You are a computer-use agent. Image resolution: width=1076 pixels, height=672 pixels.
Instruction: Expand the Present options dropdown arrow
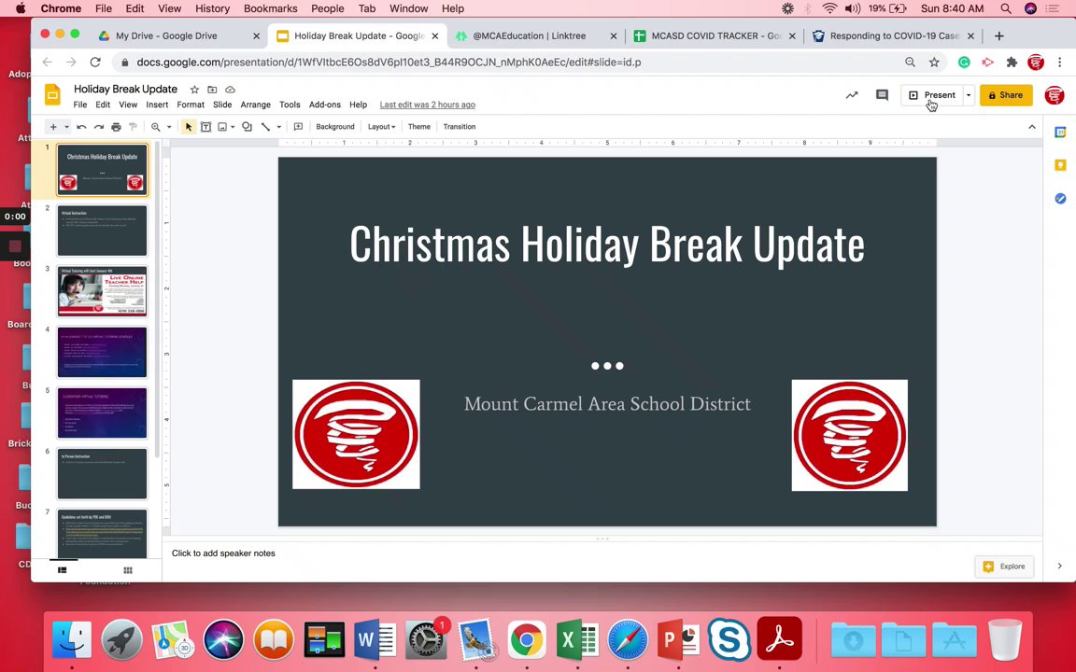[969, 95]
